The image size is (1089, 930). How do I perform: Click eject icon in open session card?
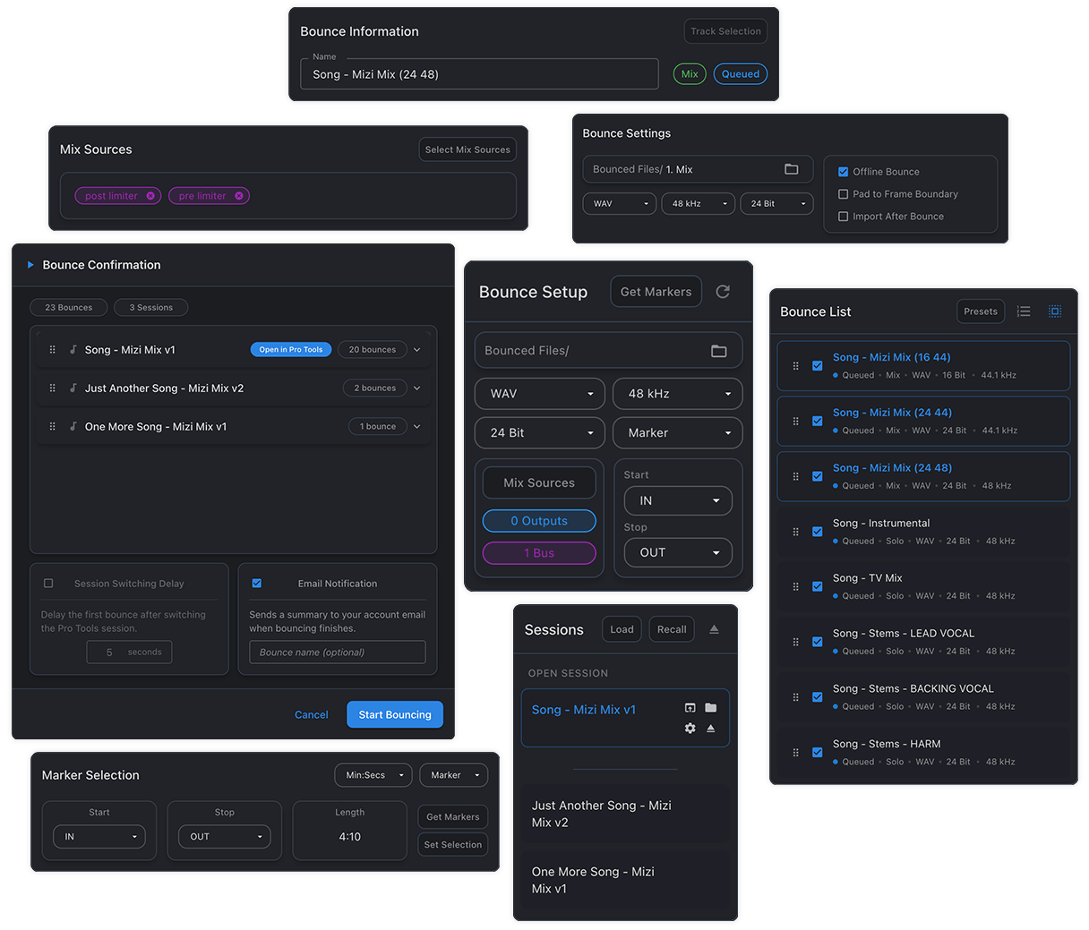[710, 729]
